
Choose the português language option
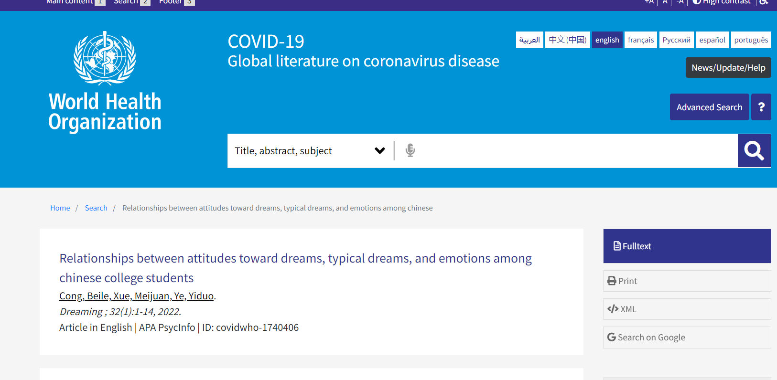pyautogui.click(x=751, y=40)
